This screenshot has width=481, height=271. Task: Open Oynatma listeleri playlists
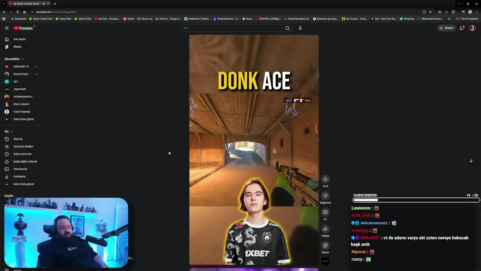23,146
